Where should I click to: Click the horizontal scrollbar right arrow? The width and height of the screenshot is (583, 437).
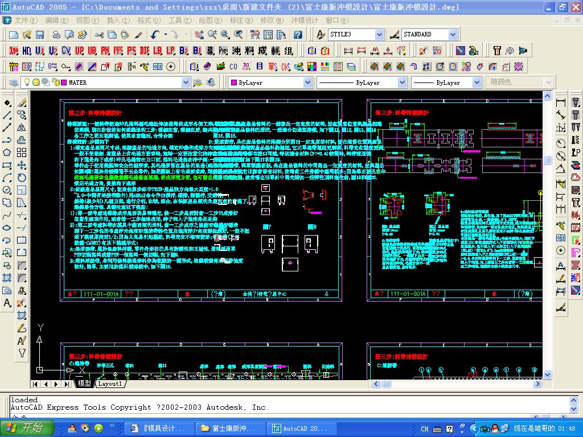point(537,384)
